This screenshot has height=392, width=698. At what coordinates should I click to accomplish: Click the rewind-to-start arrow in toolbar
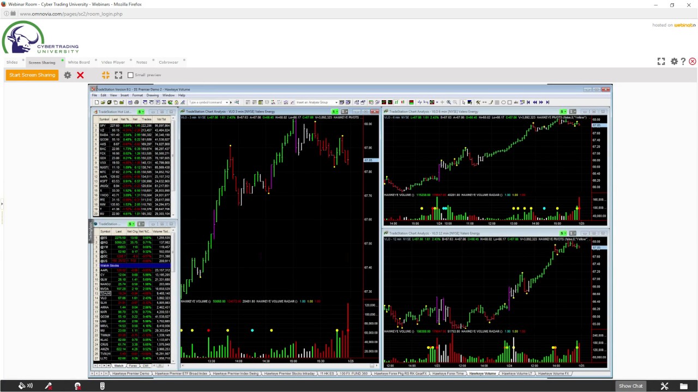(x=528, y=102)
